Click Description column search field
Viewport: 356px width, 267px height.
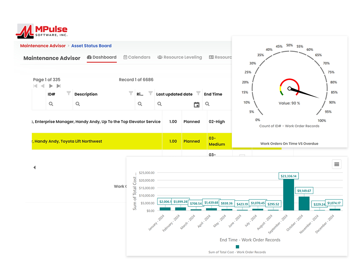coord(104,104)
